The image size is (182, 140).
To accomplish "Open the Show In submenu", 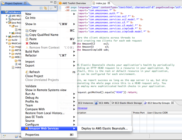I will coord(49,24).
